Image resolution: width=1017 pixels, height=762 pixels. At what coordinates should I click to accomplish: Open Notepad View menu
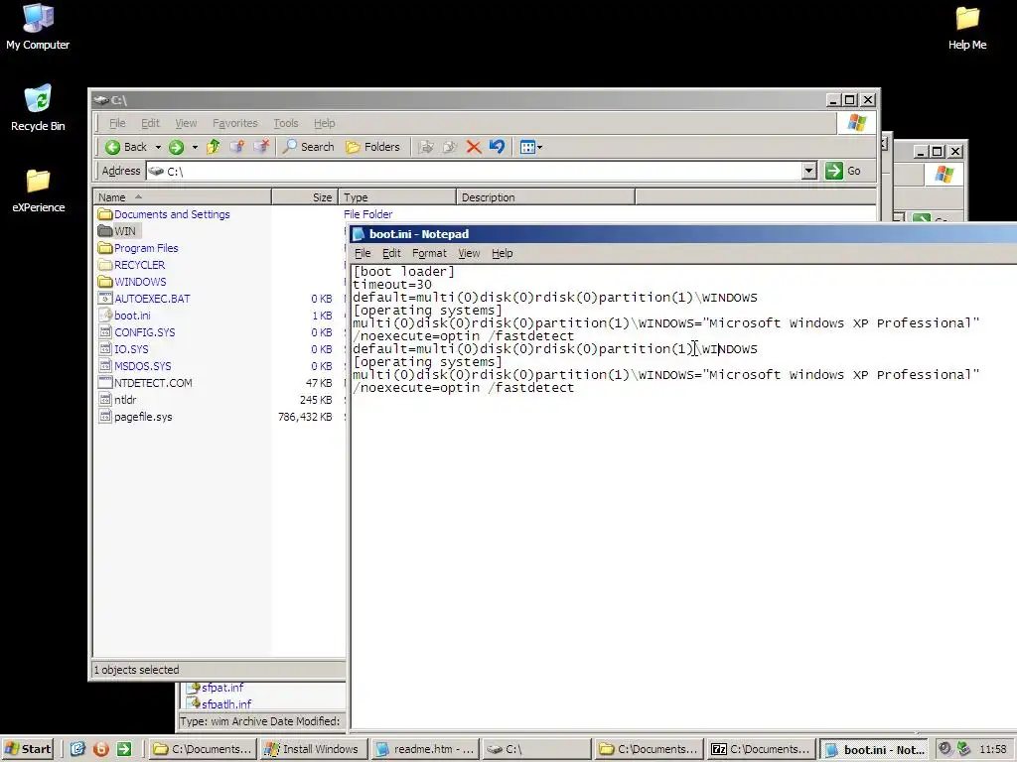tap(469, 253)
